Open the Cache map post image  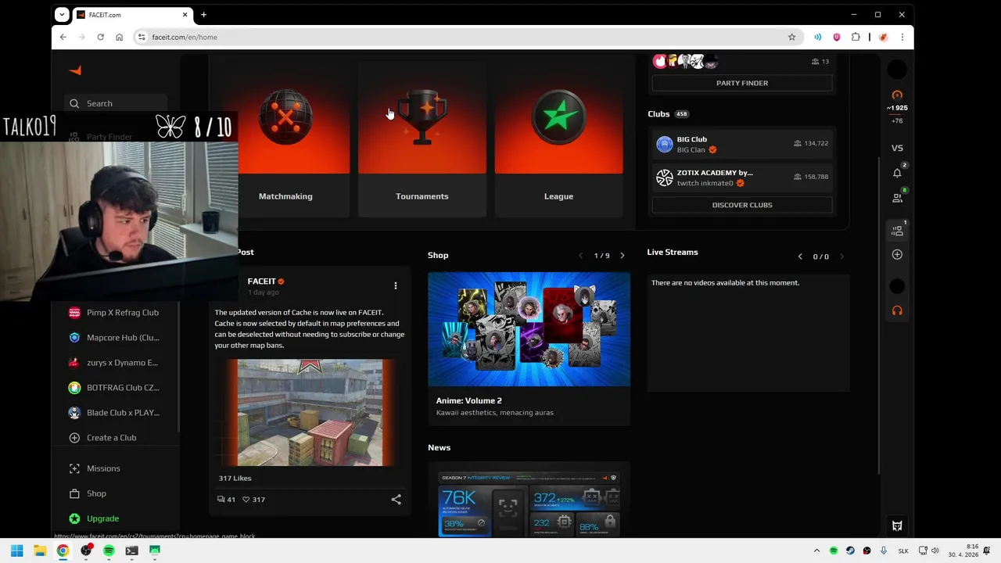[x=310, y=413]
